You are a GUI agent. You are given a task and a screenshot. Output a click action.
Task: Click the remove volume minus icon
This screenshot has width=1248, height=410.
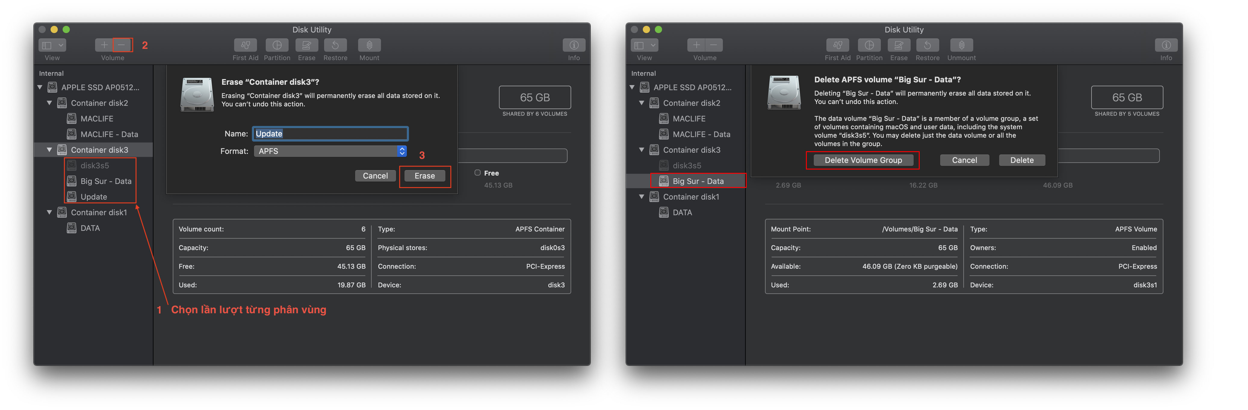pyautogui.click(x=121, y=44)
